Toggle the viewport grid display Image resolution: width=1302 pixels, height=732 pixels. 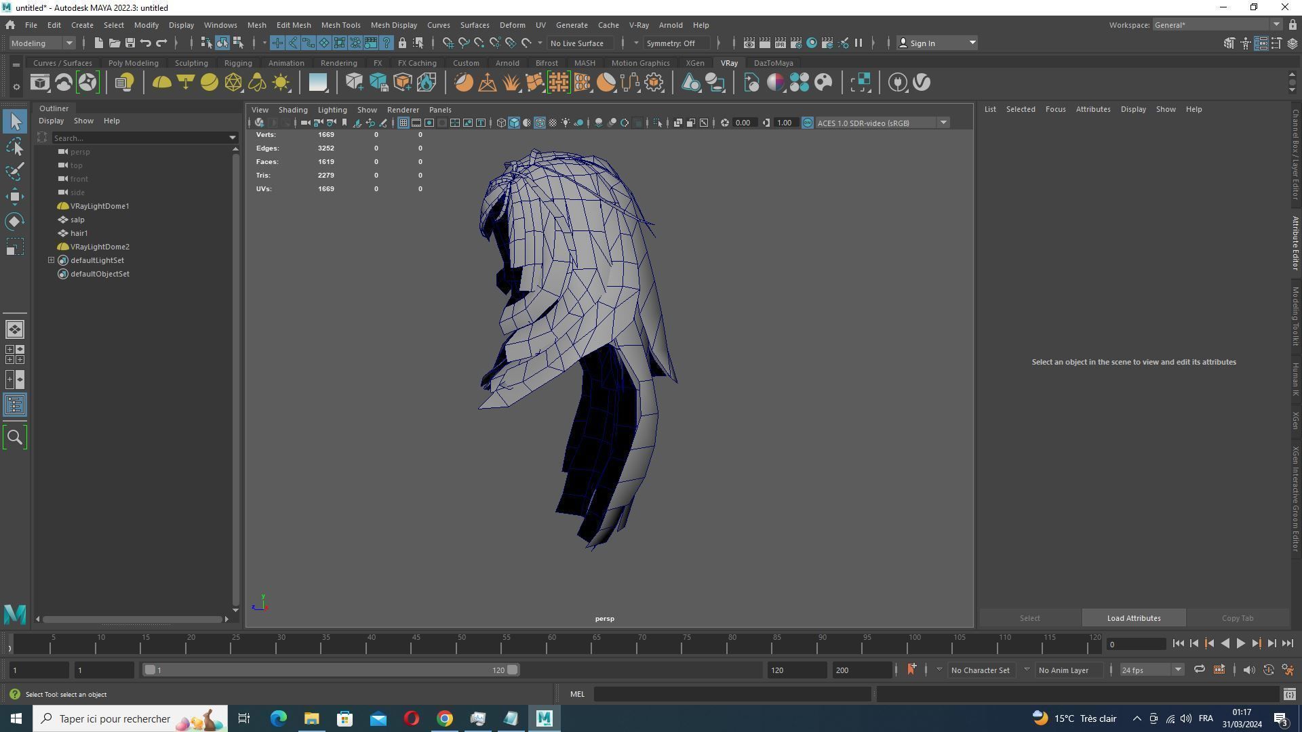click(403, 123)
